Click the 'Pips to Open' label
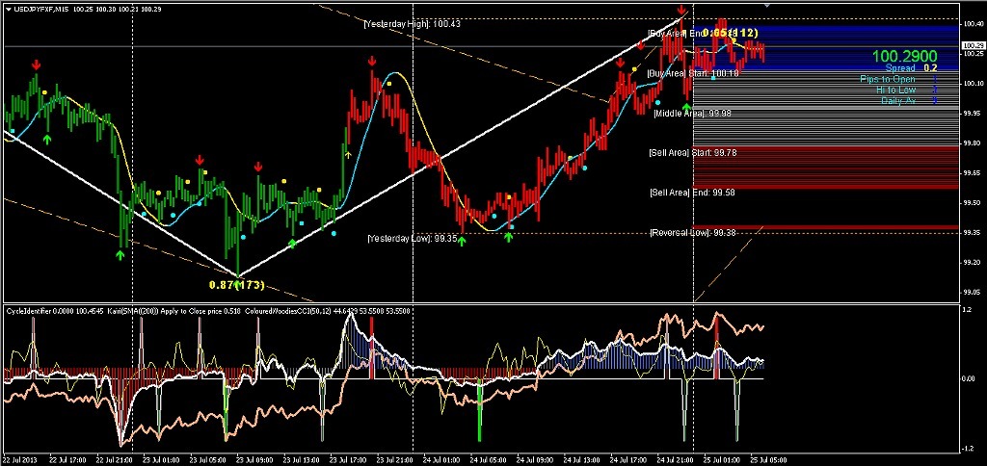 888,79
